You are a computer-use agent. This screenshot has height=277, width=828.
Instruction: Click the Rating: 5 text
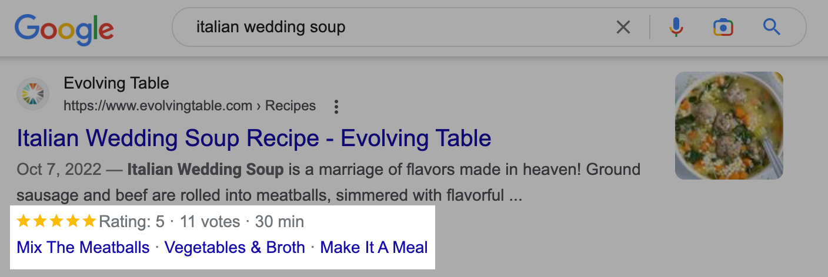[x=132, y=222]
